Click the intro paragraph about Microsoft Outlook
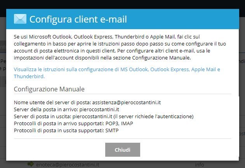Viewport: 245px width, 168px height. [x=120, y=47]
